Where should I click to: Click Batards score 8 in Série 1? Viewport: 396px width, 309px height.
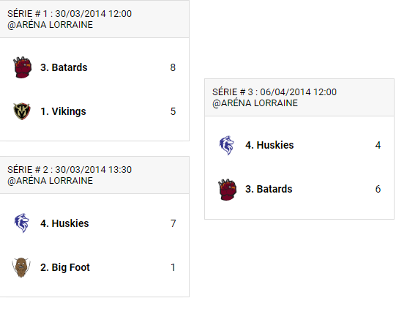click(173, 67)
